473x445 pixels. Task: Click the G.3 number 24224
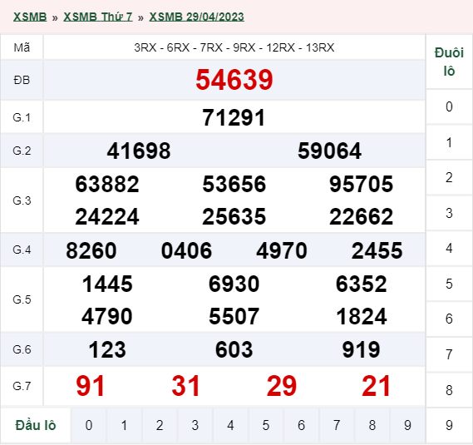(107, 217)
